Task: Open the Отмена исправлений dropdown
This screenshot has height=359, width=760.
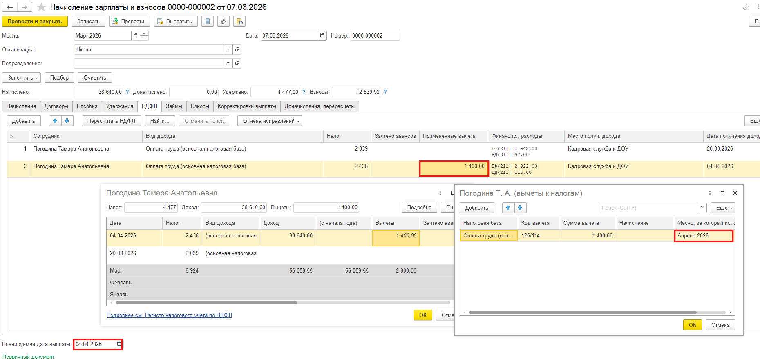Action: (x=270, y=121)
